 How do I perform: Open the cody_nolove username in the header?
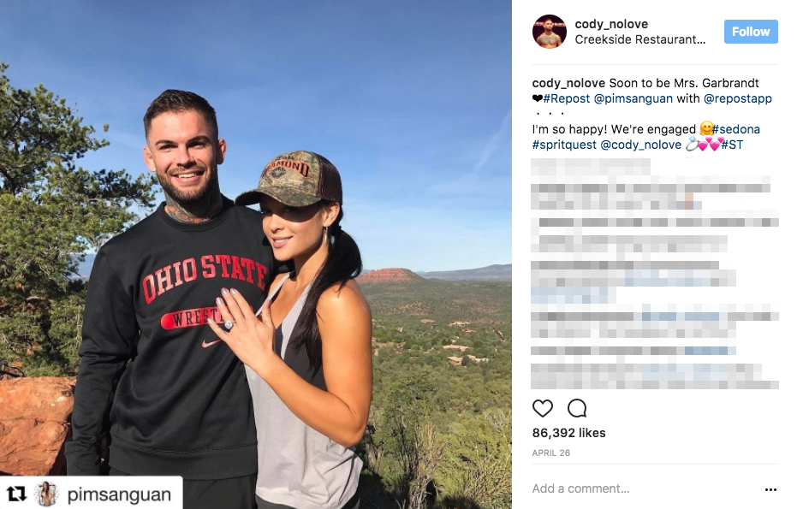pos(611,24)
